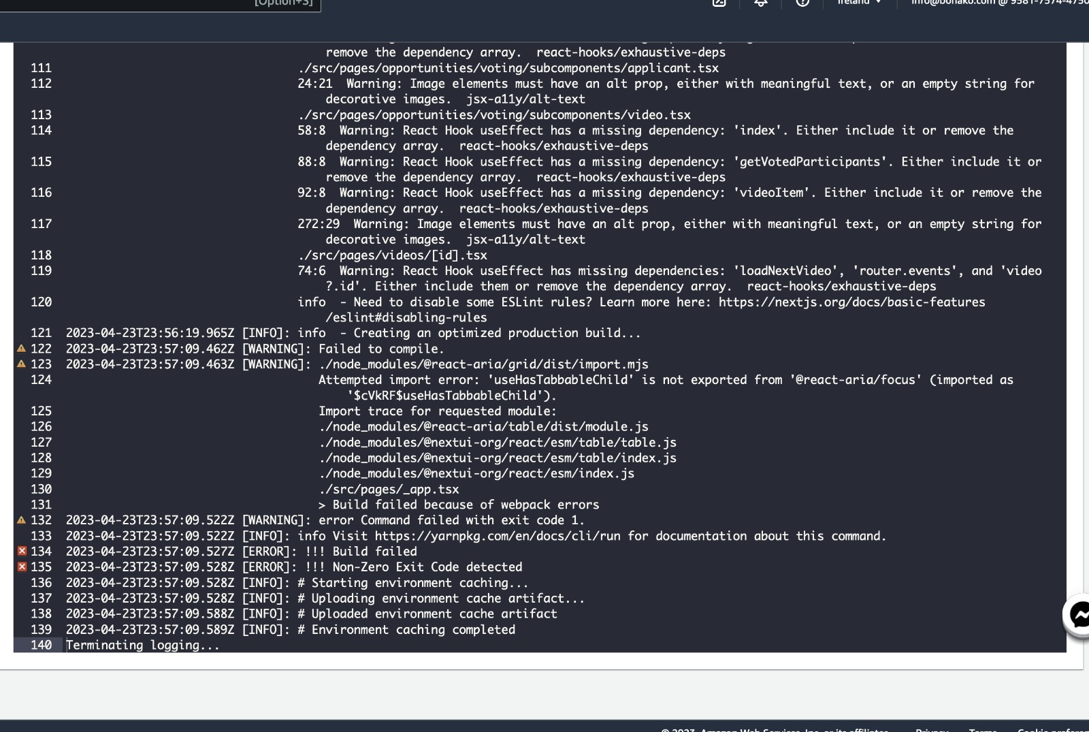Screen dimensions: 1089x732
Task: Click the 'Failed to compile.' warning text
Action: 381,349
